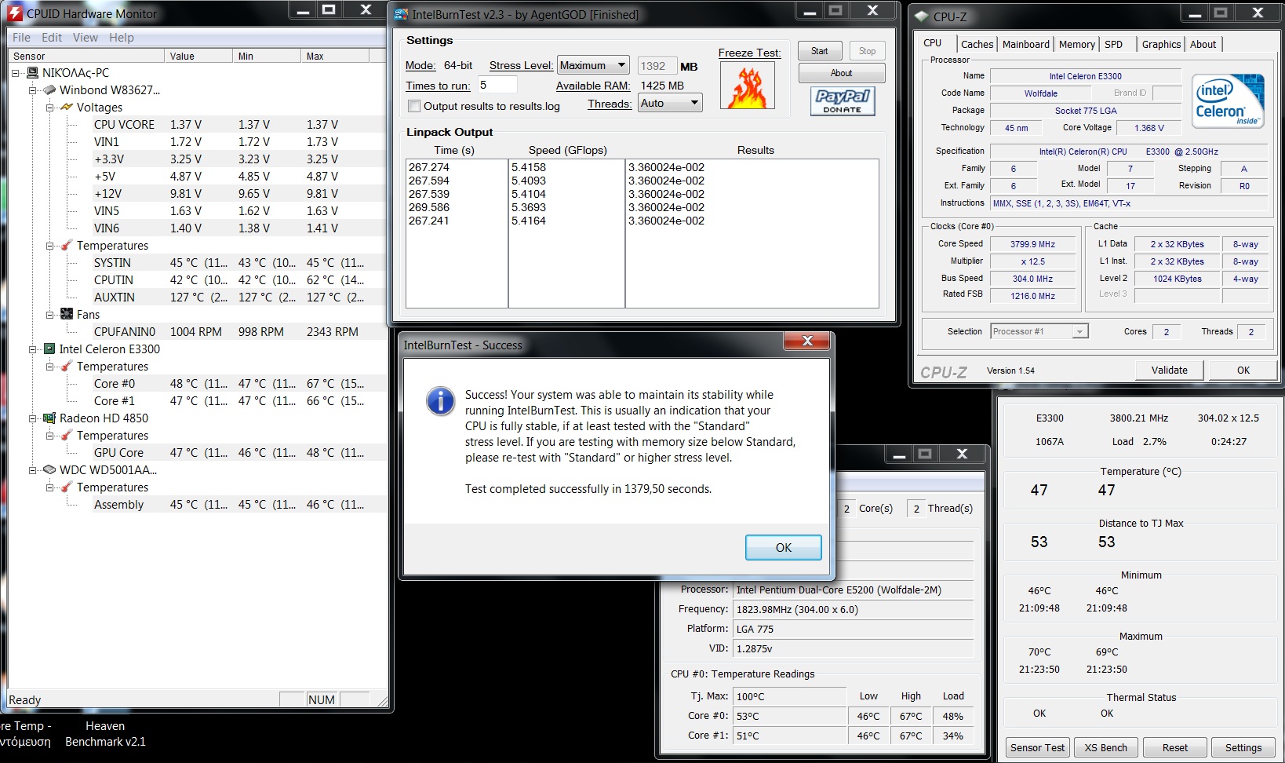This screenshot has height=763, width=1285.
Task: Click the WDC hard drive icon
Action: coord(49,470)
